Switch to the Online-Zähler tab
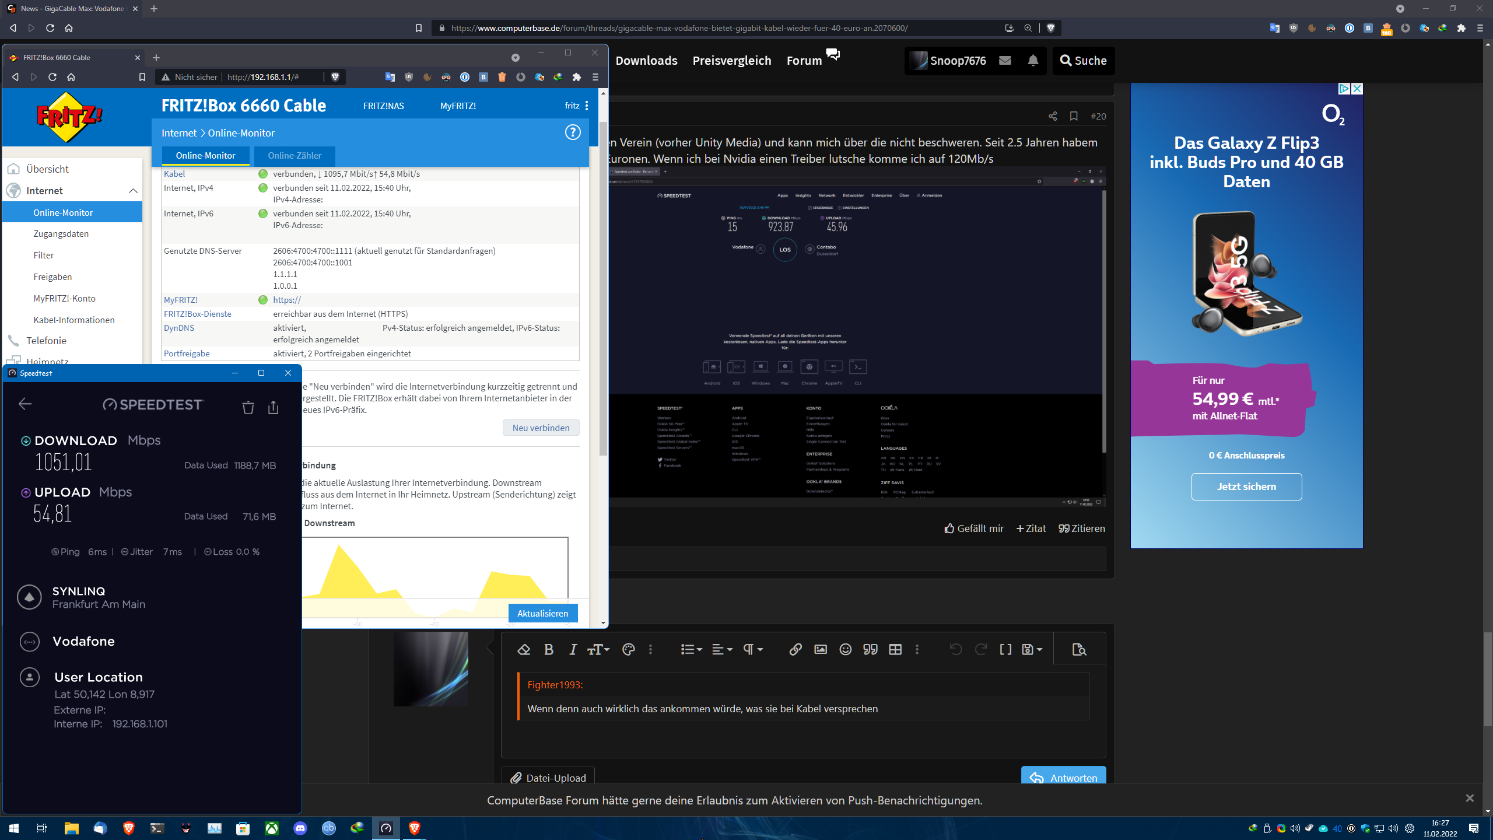Screen dimensions: 1493x840 (295, 155)
